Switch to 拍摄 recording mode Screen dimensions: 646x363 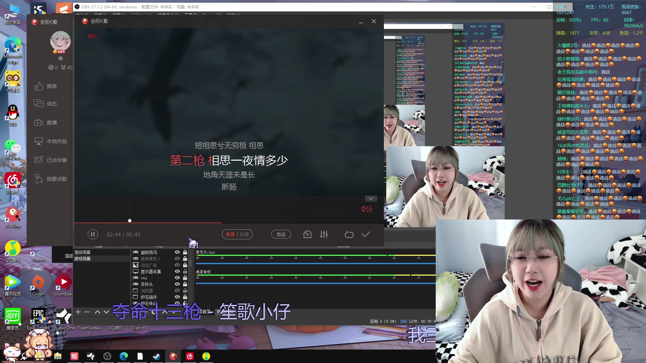pos(245,234)
